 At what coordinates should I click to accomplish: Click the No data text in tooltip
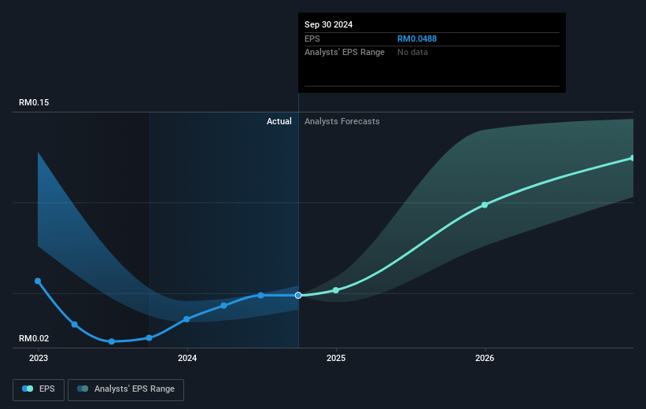click(412, 53)
